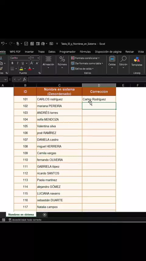Toggle bold formatting

click(12, 63)
